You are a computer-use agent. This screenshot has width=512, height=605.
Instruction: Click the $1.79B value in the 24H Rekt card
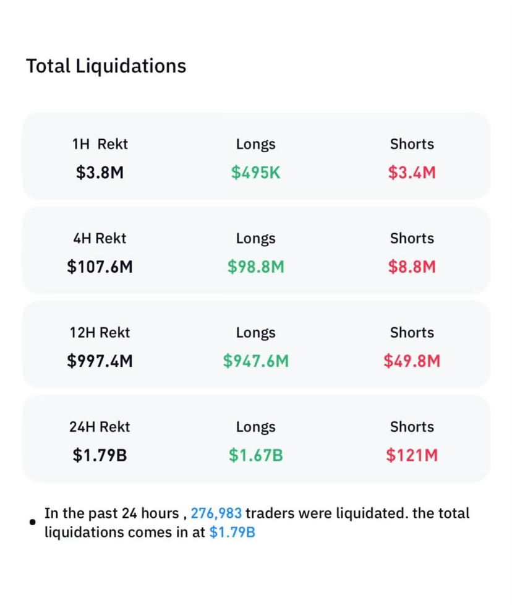click(x=100, y=455)
